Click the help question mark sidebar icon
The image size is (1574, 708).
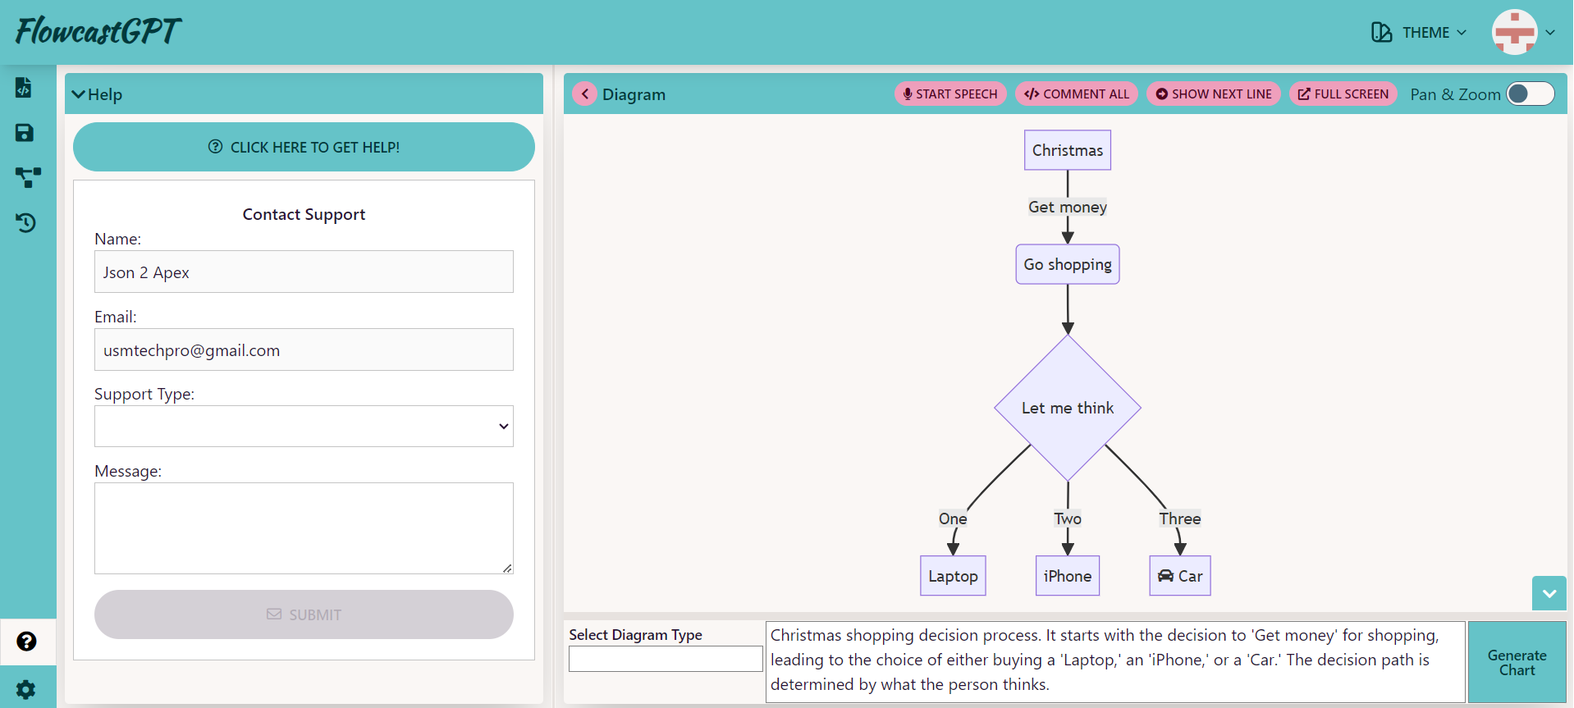[26, 642]
